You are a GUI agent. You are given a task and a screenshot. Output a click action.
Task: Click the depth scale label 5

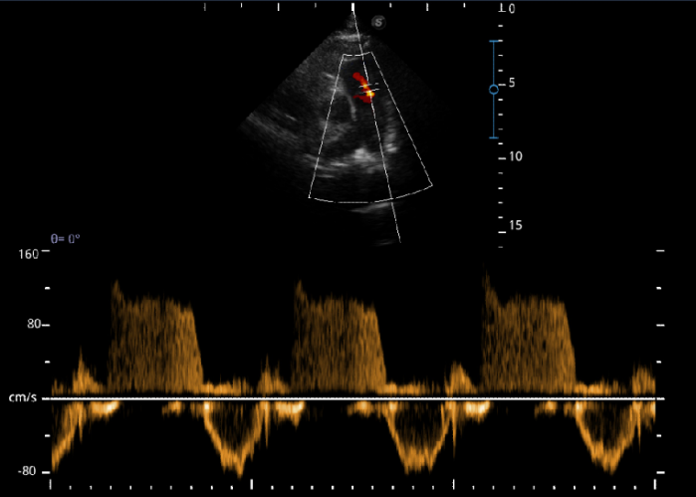(x=512, y=83)
